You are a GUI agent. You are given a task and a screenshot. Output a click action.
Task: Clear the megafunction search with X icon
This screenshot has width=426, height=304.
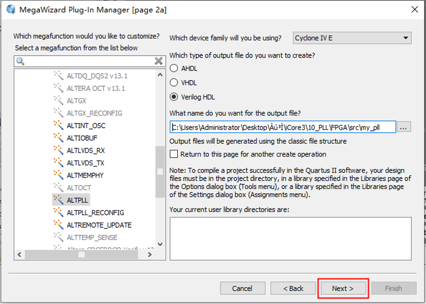click(159, 61)
